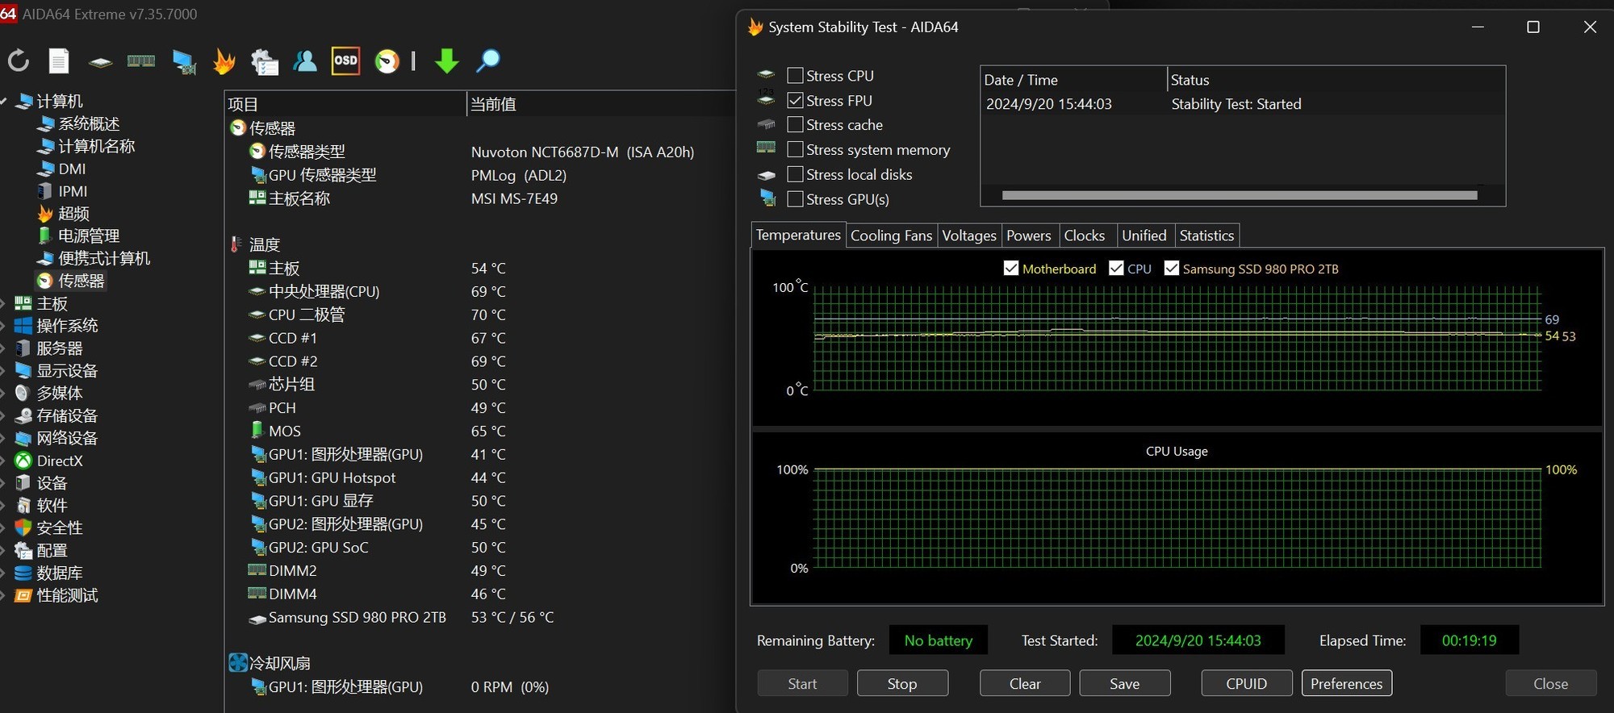Select the Stability Test: Started log row
This screenshot has width=1614, height=713.
pyautogui.click(x=1243, y=104)
